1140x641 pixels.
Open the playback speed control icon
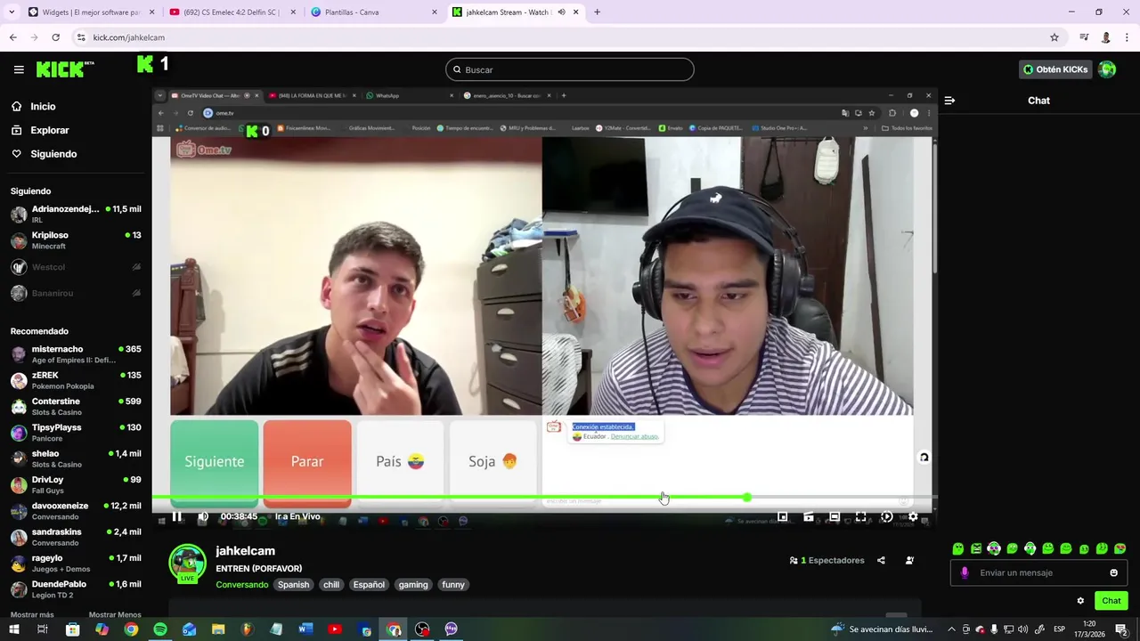886,516
